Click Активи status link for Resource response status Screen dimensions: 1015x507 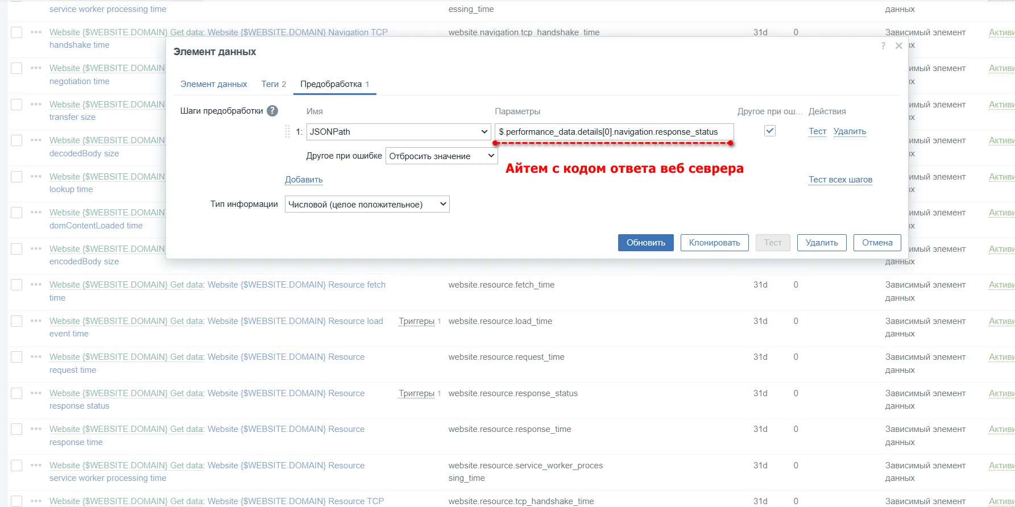(1001, 393)
